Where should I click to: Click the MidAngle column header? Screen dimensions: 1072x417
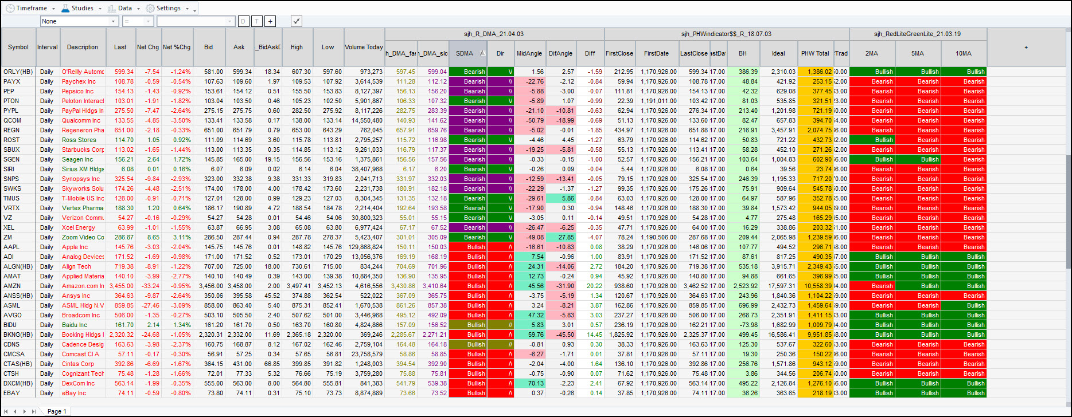pyautogui.click(x=529, y=53)
